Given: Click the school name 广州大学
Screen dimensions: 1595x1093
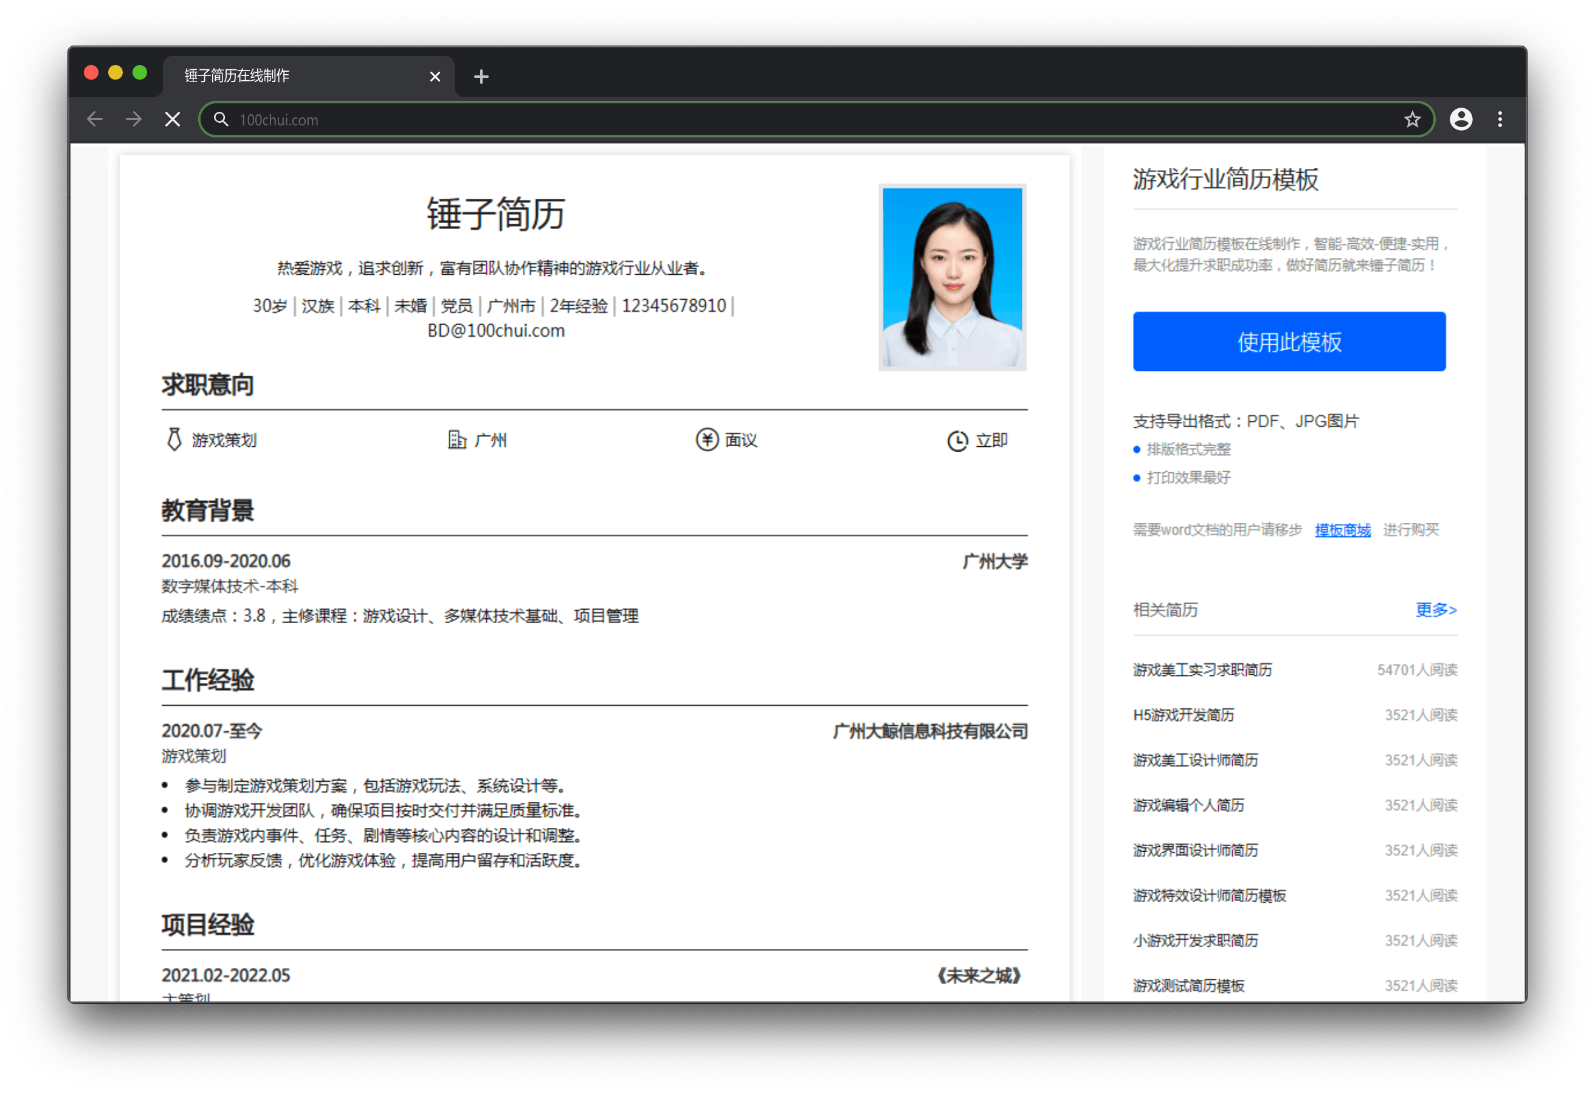Looking at the screenshot, I should click(995, 562).
